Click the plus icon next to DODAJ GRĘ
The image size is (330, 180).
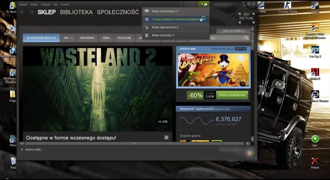(22, 149)
